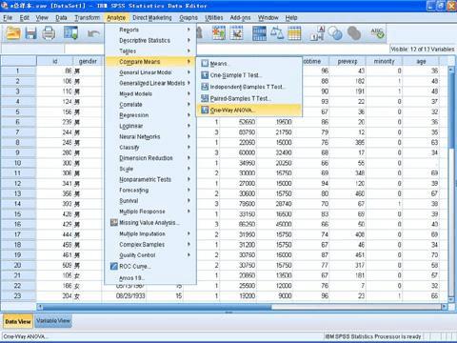Switch to Variable View tab
Screen dimensions: 457x343
[53, 321]
